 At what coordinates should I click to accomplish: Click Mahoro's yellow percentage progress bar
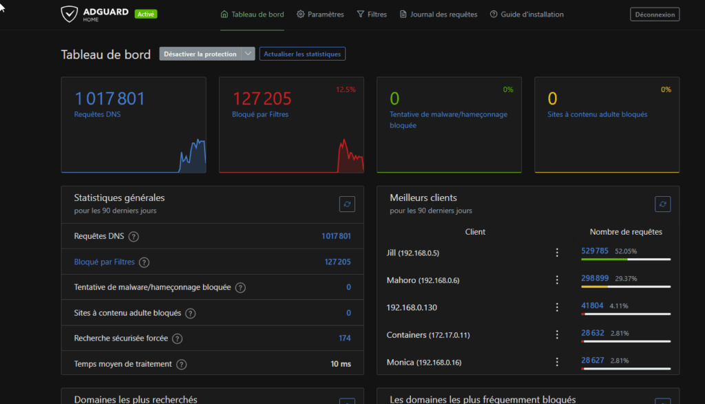626,287
